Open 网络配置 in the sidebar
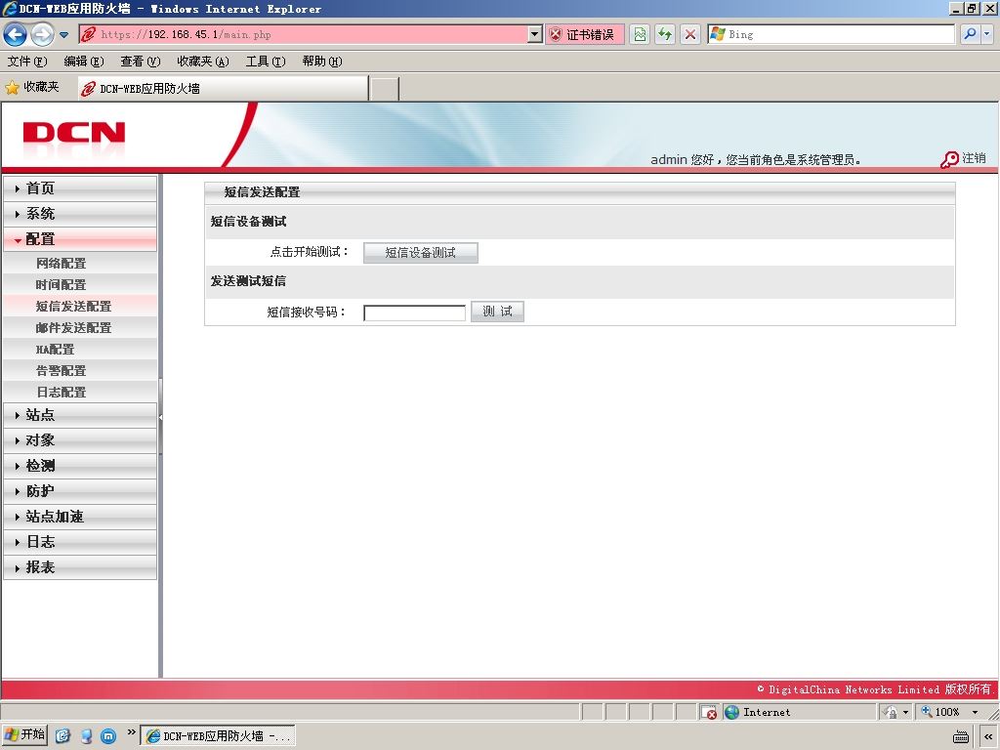Image resolution: width=1000 pixels, height=750 pixels. click(80, 264)
